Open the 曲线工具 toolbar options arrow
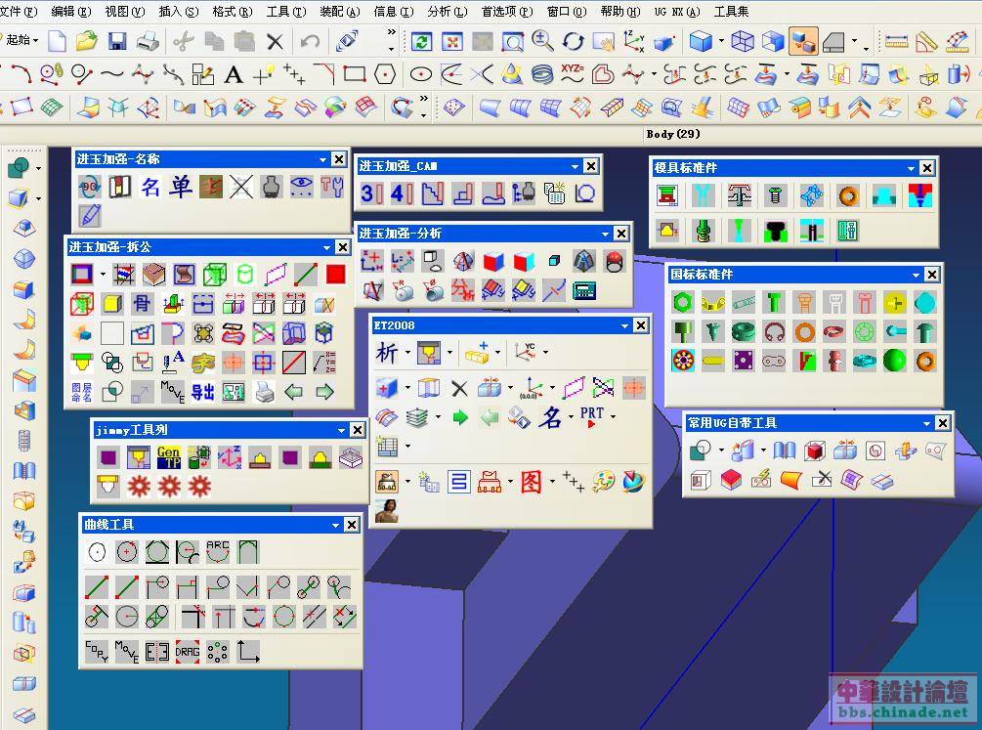 tap(336, 525)
